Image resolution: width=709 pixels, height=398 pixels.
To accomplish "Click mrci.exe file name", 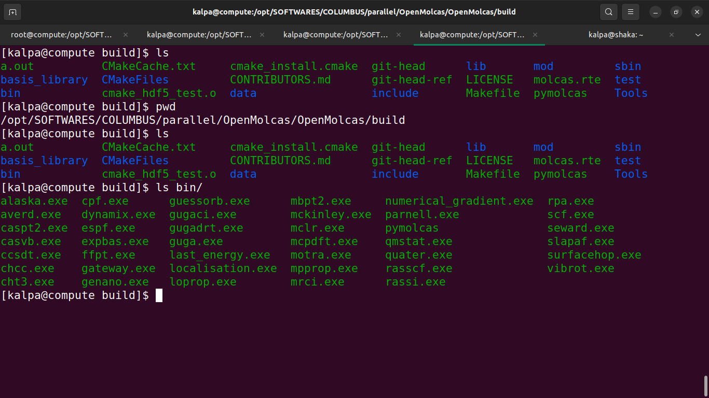I will [x=318, y=282].
